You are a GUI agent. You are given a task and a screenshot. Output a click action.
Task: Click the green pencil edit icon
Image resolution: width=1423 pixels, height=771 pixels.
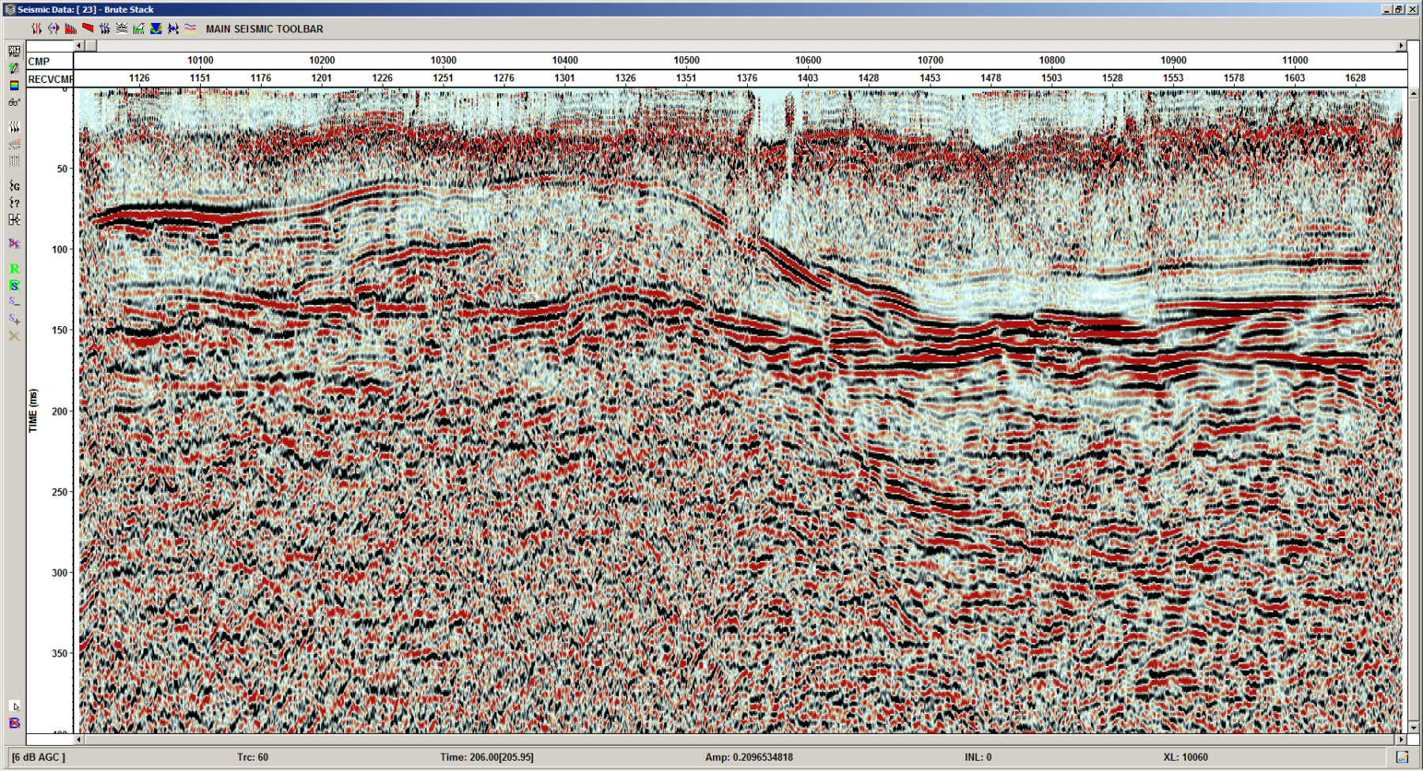(14, 69)
